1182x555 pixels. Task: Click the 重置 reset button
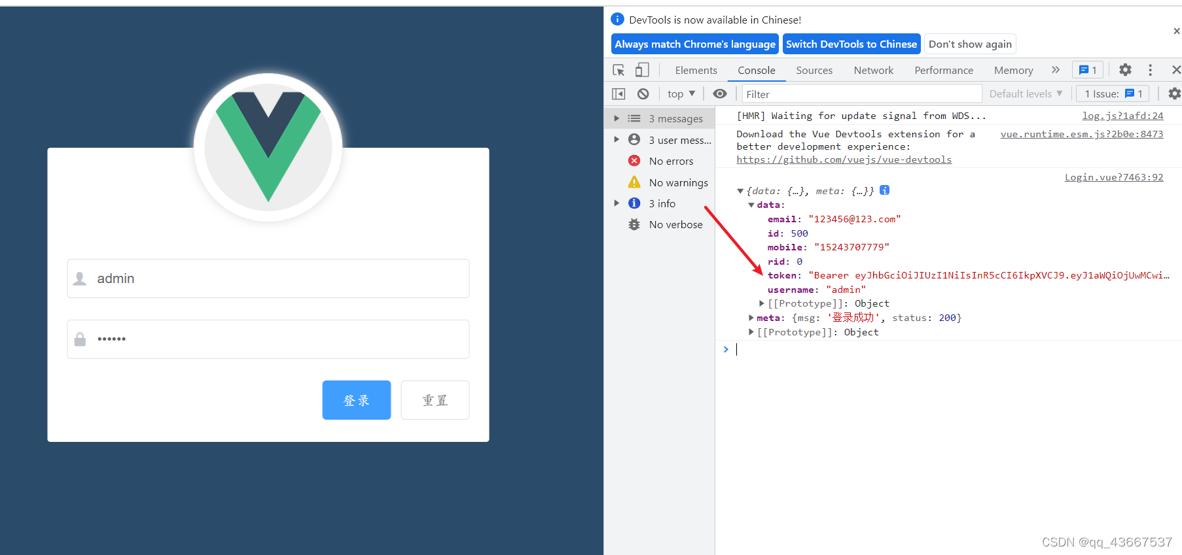point(435,400)
